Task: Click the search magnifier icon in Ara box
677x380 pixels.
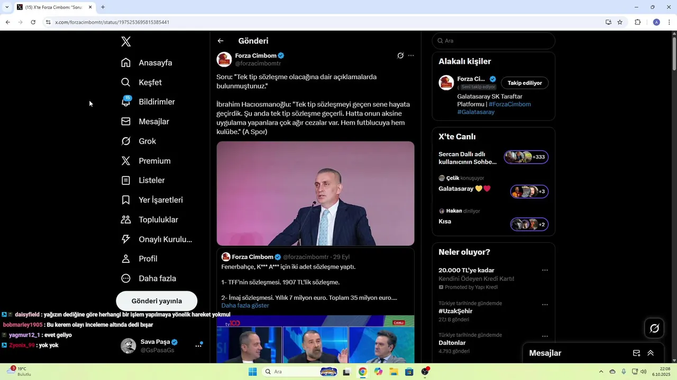Action: click(x=440, y=41)
